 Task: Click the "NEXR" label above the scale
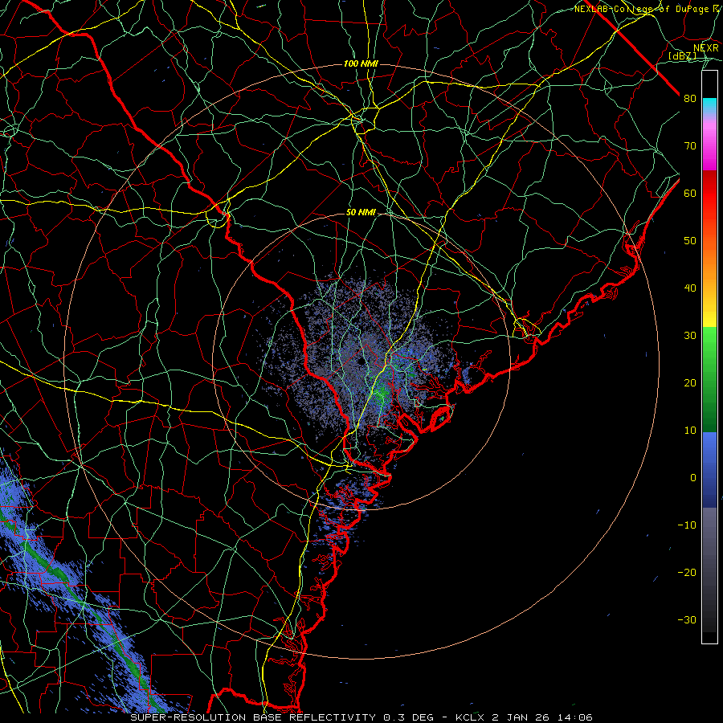(705, 48)
